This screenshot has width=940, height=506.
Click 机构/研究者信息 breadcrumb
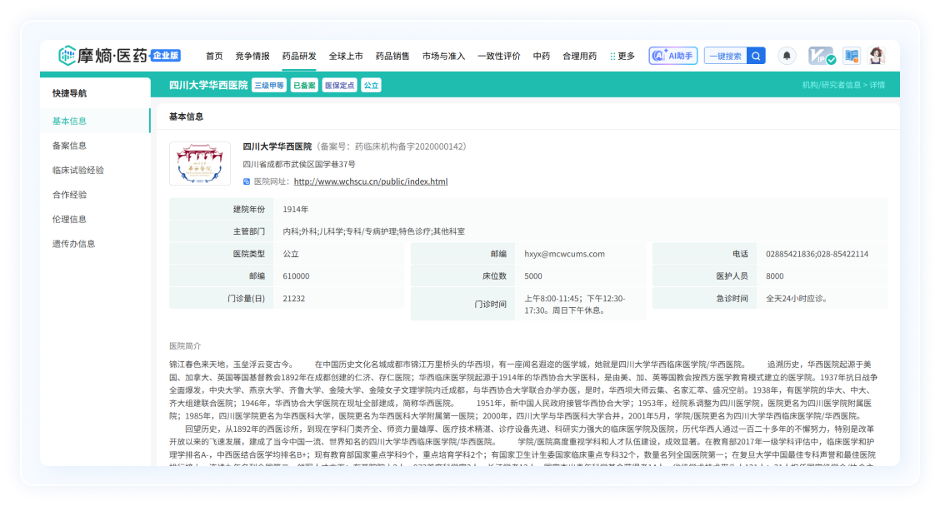coord(831,85)
